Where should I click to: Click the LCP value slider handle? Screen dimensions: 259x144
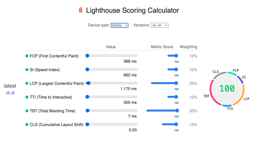tap(89, 83)
